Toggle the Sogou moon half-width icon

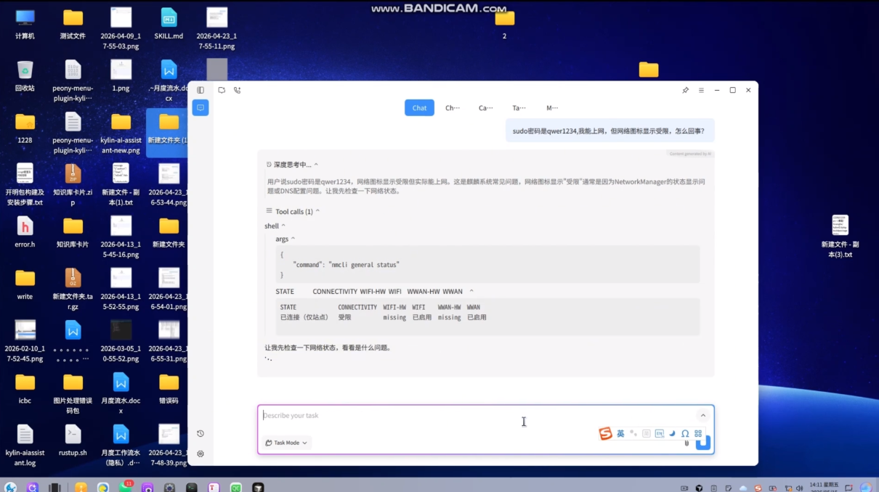tap(672, 433)
